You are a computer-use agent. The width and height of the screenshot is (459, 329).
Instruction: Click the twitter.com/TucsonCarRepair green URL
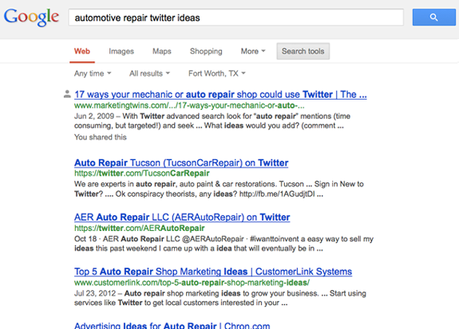coord(142,174)
